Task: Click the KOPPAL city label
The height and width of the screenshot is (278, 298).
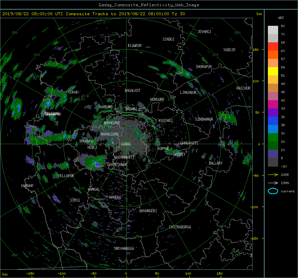Action: (164, 149)
